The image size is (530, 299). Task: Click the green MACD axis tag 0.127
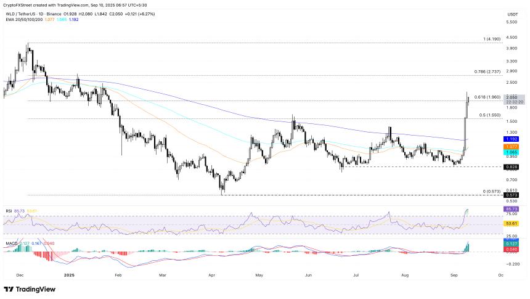click(x=511, y=244)
